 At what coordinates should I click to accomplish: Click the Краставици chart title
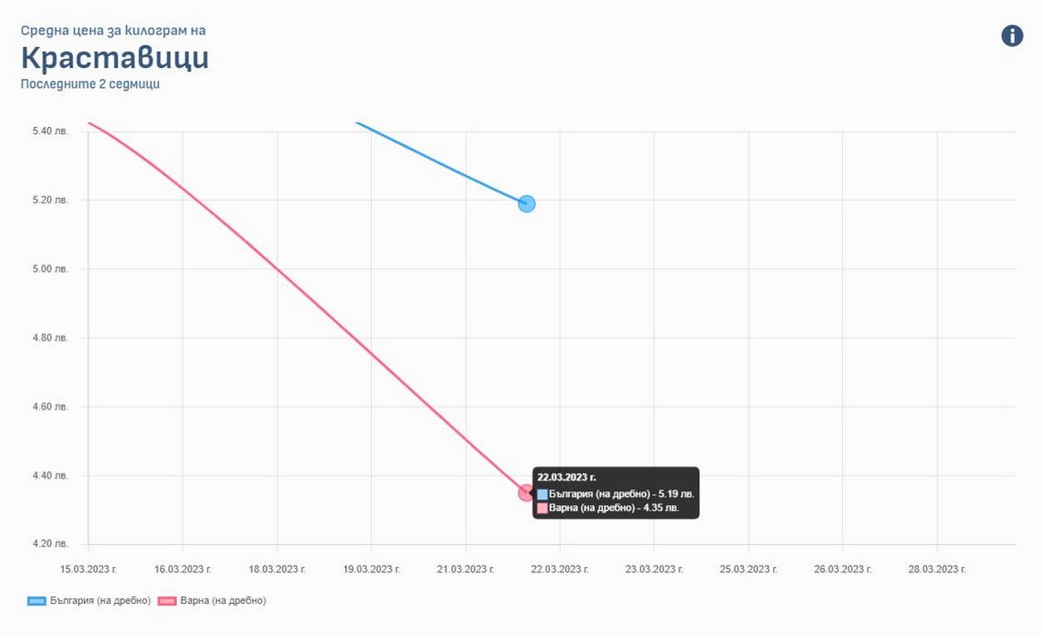(x=114, y=58)
